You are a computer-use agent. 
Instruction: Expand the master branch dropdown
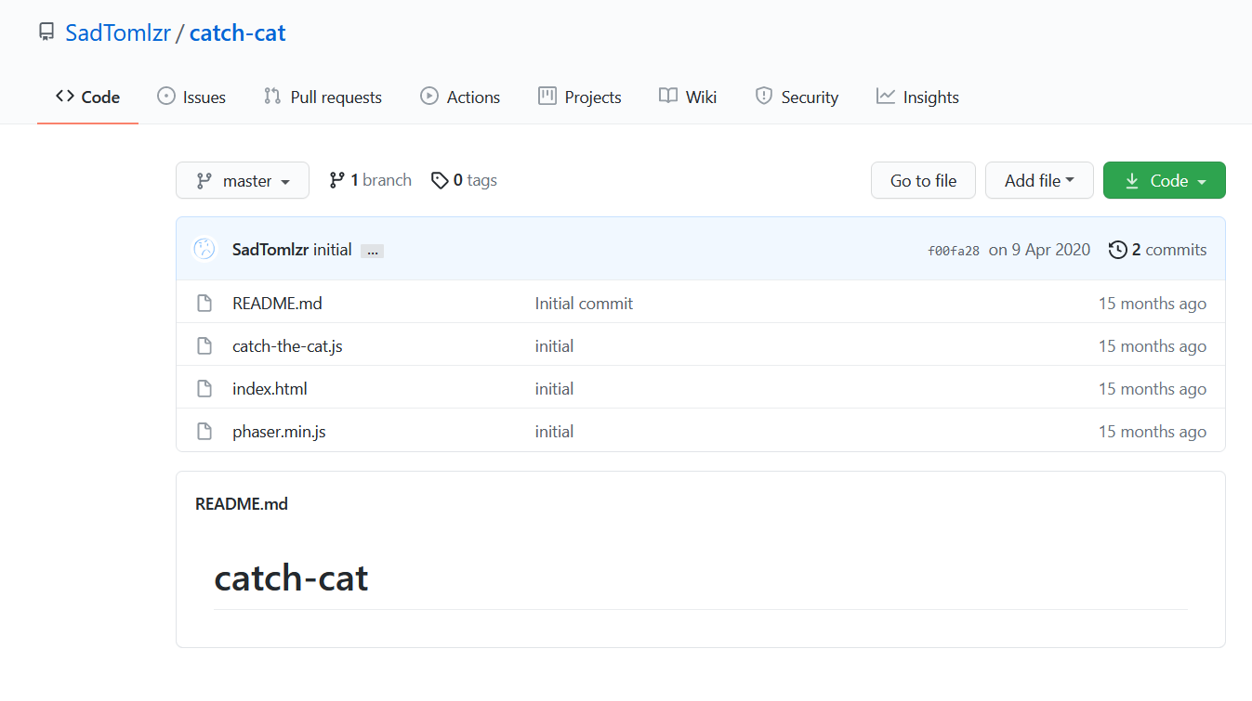pos(243,181)
